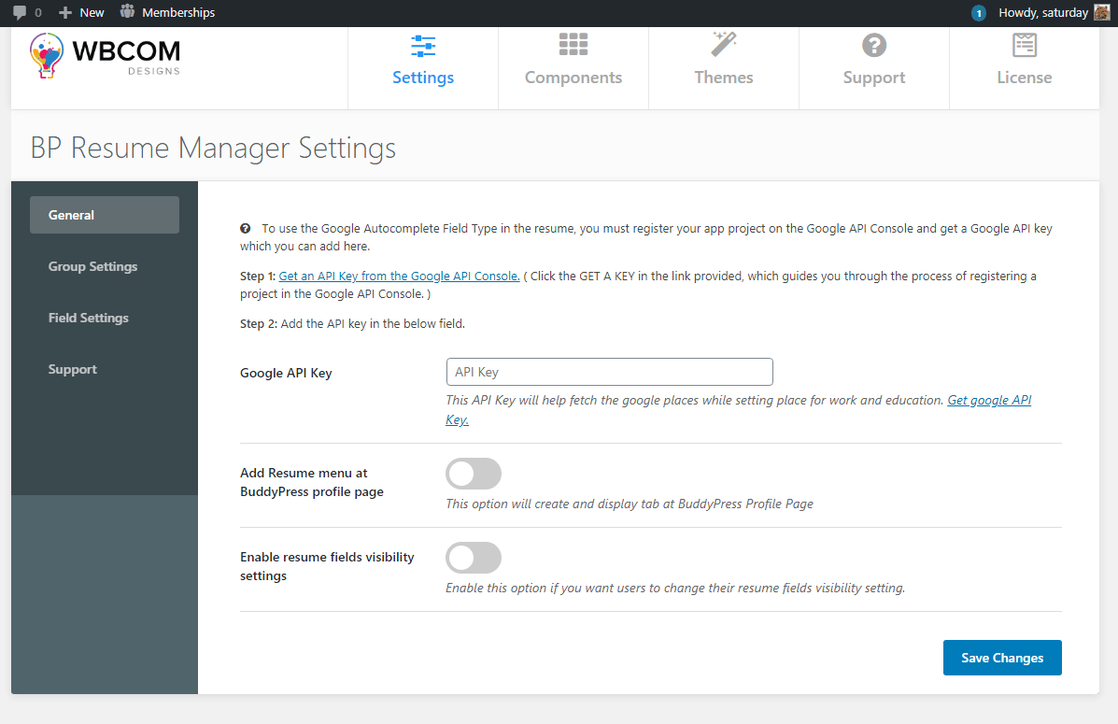Click the Enable resume fields visibility label
This screenshot has height=724, width=1118.
pos(327,566)
